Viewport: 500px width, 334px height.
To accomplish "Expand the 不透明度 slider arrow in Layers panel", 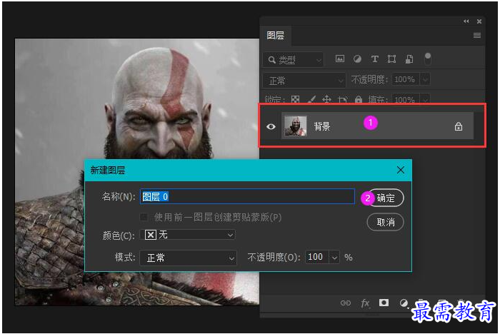I will (425, 79).
